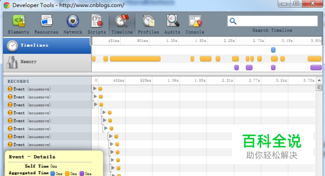The width and height of the screenshot is (325, 176).
Task: Select the fifth Event (mousemove) record
Action: 47,121
